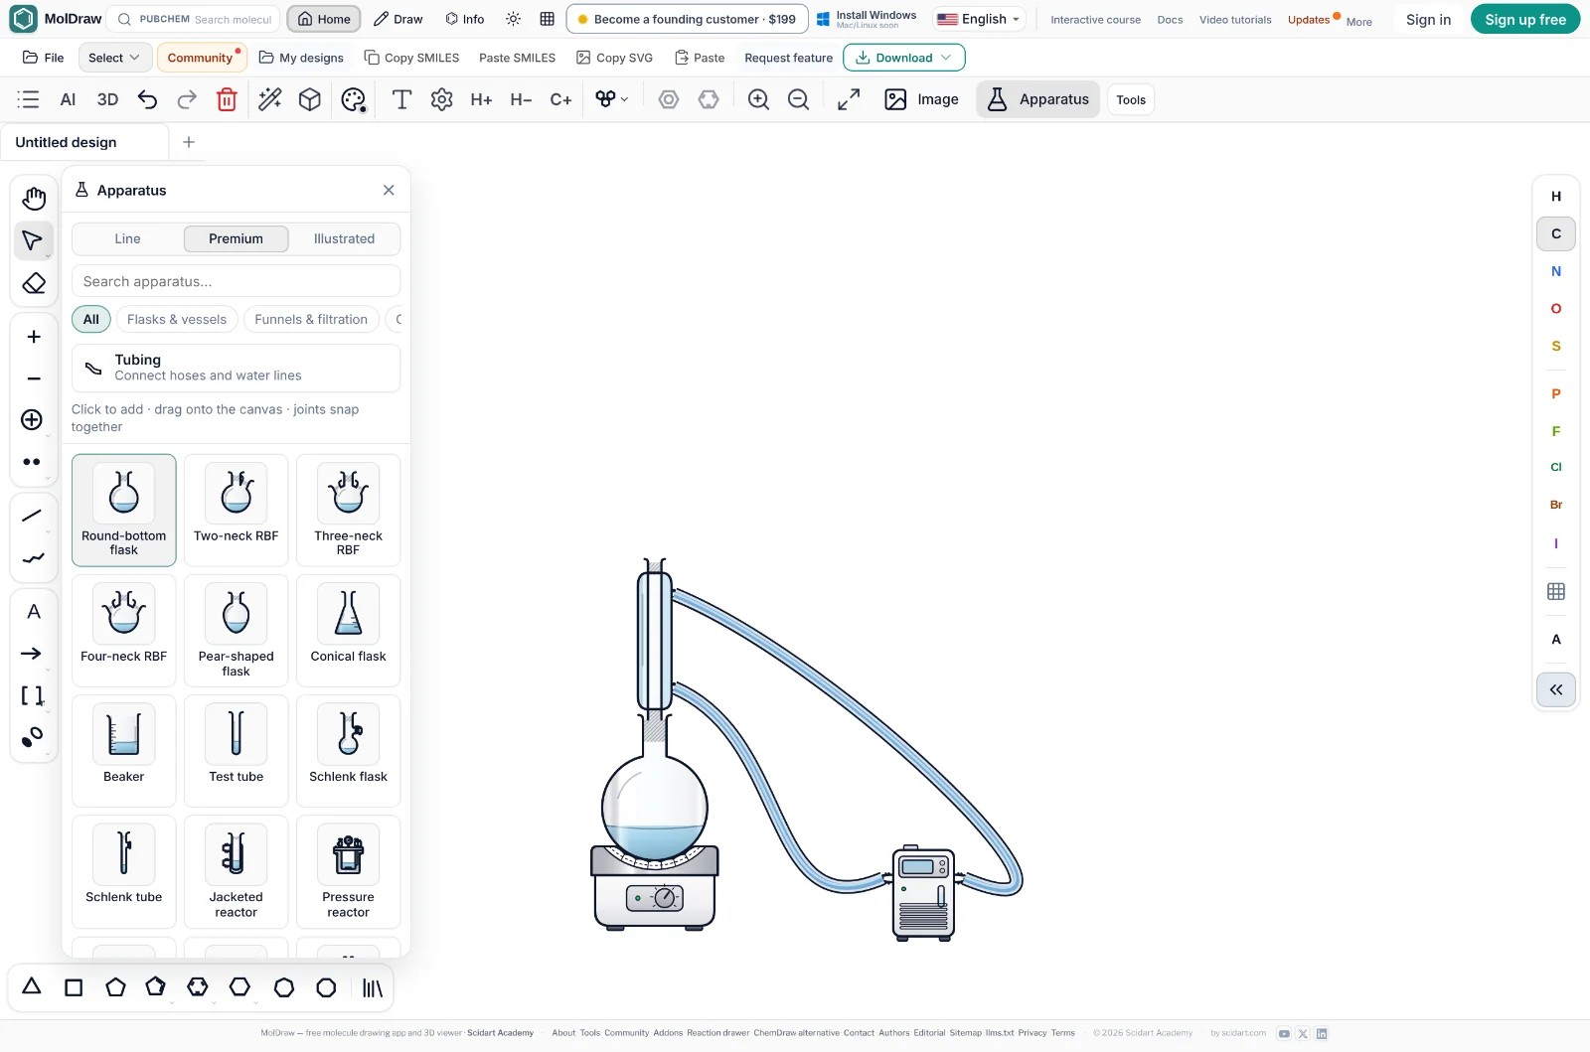Click the 3D cube icon
This screenshot has height=1052, width=1590.
[310, 99]
